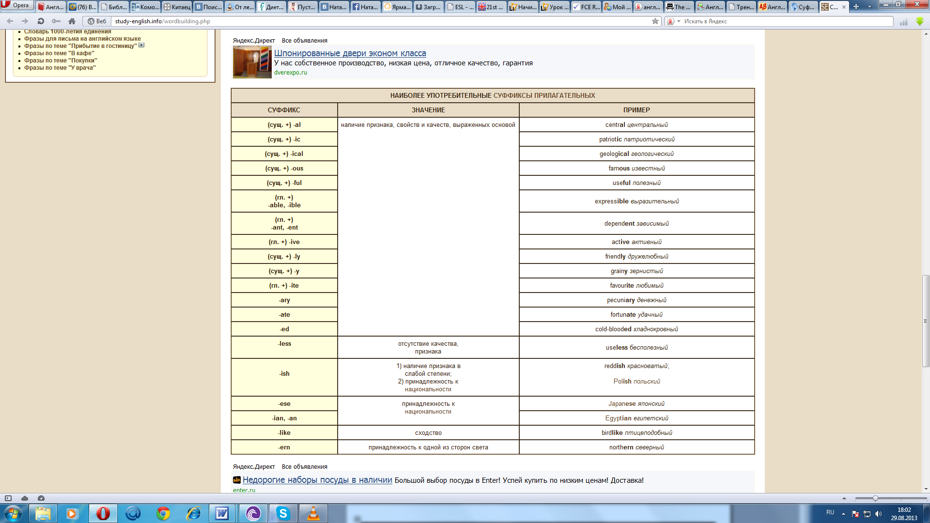Open "Фразы по теме У врача" link
This screenshot has height=523, width=930.
[60, 68]
